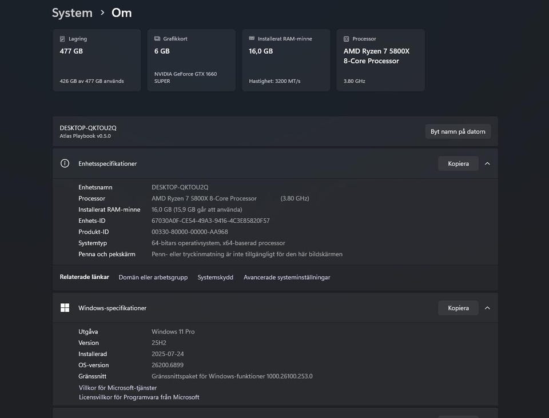Click the 16,0 GB RAM card

click(286, 60)
